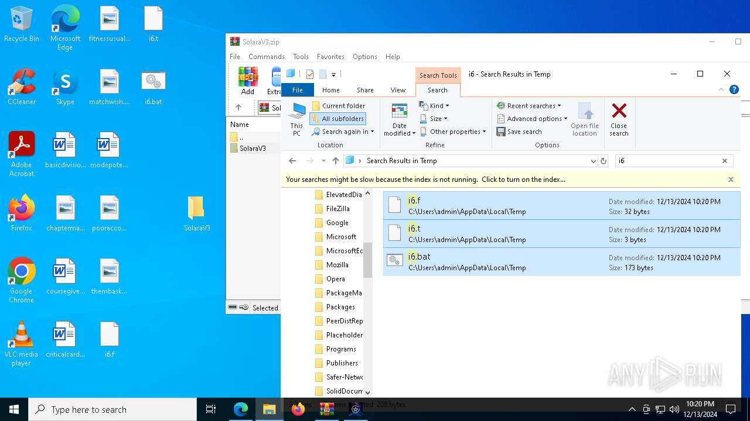Switch to the Share ribbon tab
Viewport: 750px width, 421px height.
point(365,90)
